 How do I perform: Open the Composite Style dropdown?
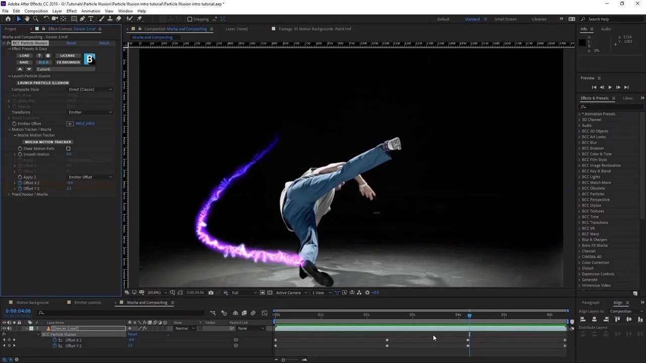90,89
